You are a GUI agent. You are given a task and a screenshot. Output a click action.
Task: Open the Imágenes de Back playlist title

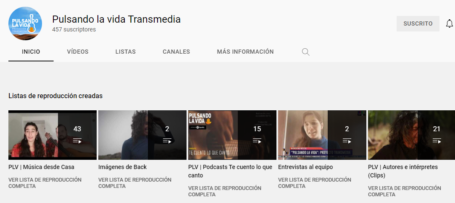[122, 167]
